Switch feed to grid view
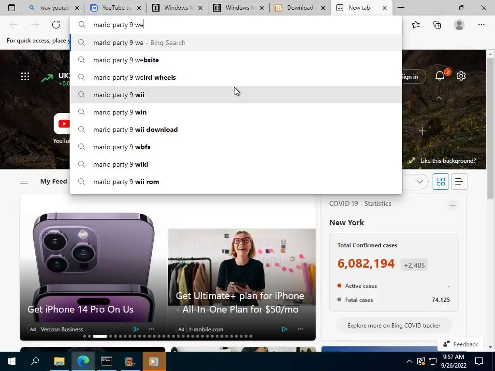Screen dimensions: 495x371 pyautogui.click(x=441, y=182)
